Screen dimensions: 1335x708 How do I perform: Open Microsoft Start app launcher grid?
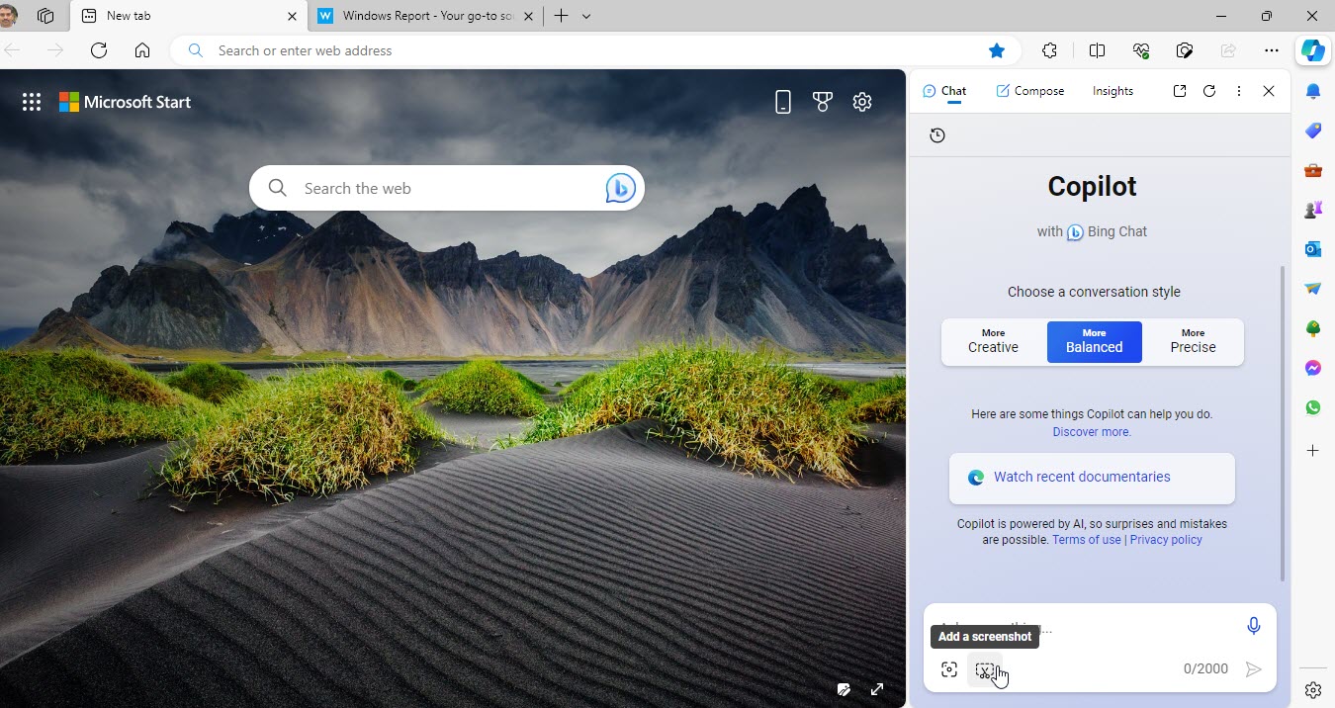[x=32, y=102]
